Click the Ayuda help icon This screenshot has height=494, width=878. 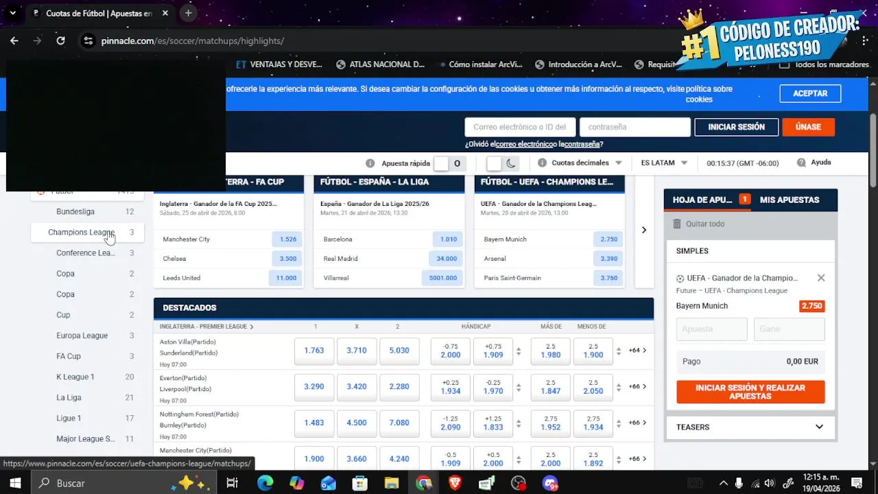pyautogui.click(x=801, y=163)
